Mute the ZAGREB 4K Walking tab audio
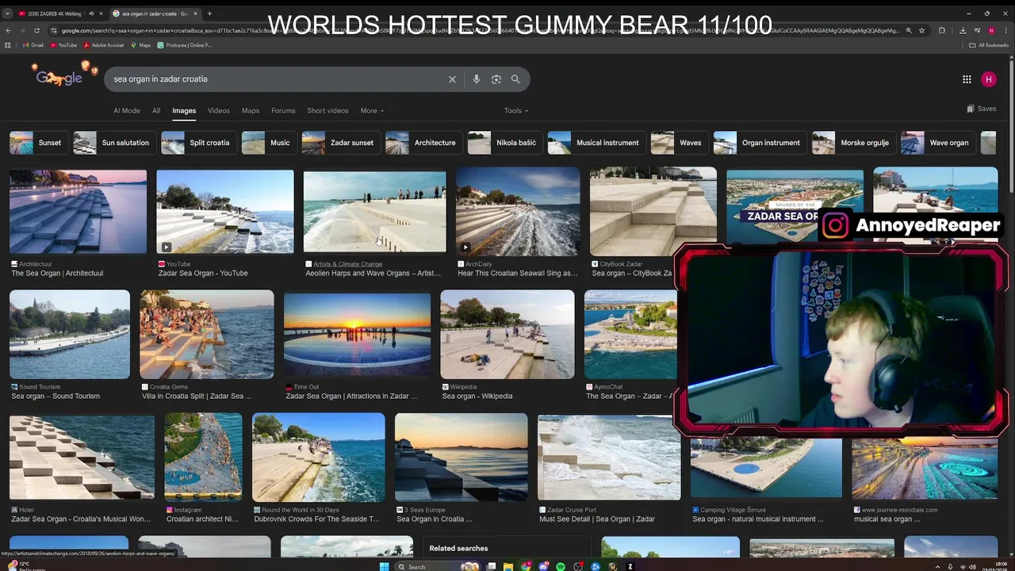Screen dimensions: 1015x571 pyautogui.click(x=90, y=13)
